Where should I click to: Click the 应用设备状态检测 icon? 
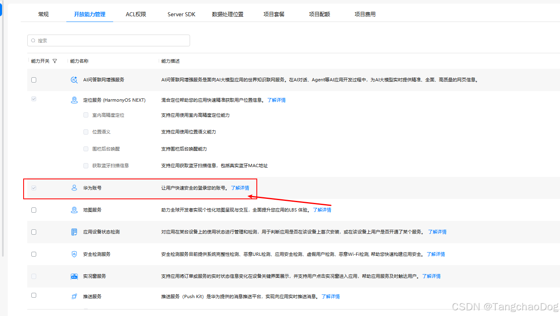click(x=74, y=232)
